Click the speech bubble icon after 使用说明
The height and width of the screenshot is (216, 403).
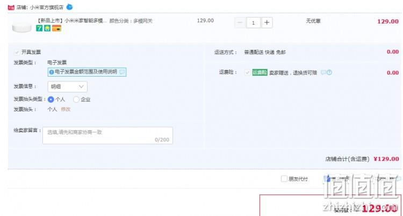pyautogui.click(x=122, y=72)
